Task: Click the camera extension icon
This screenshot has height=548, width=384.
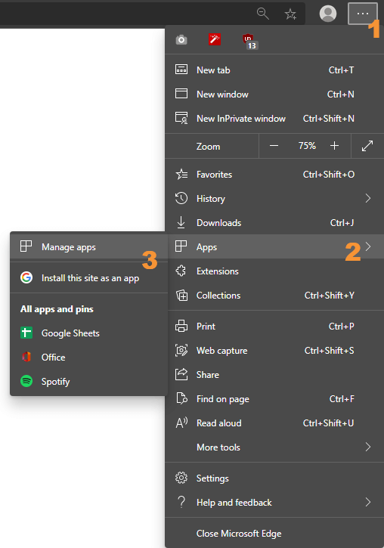Action: pyautogui.click(x=181, y=40)
